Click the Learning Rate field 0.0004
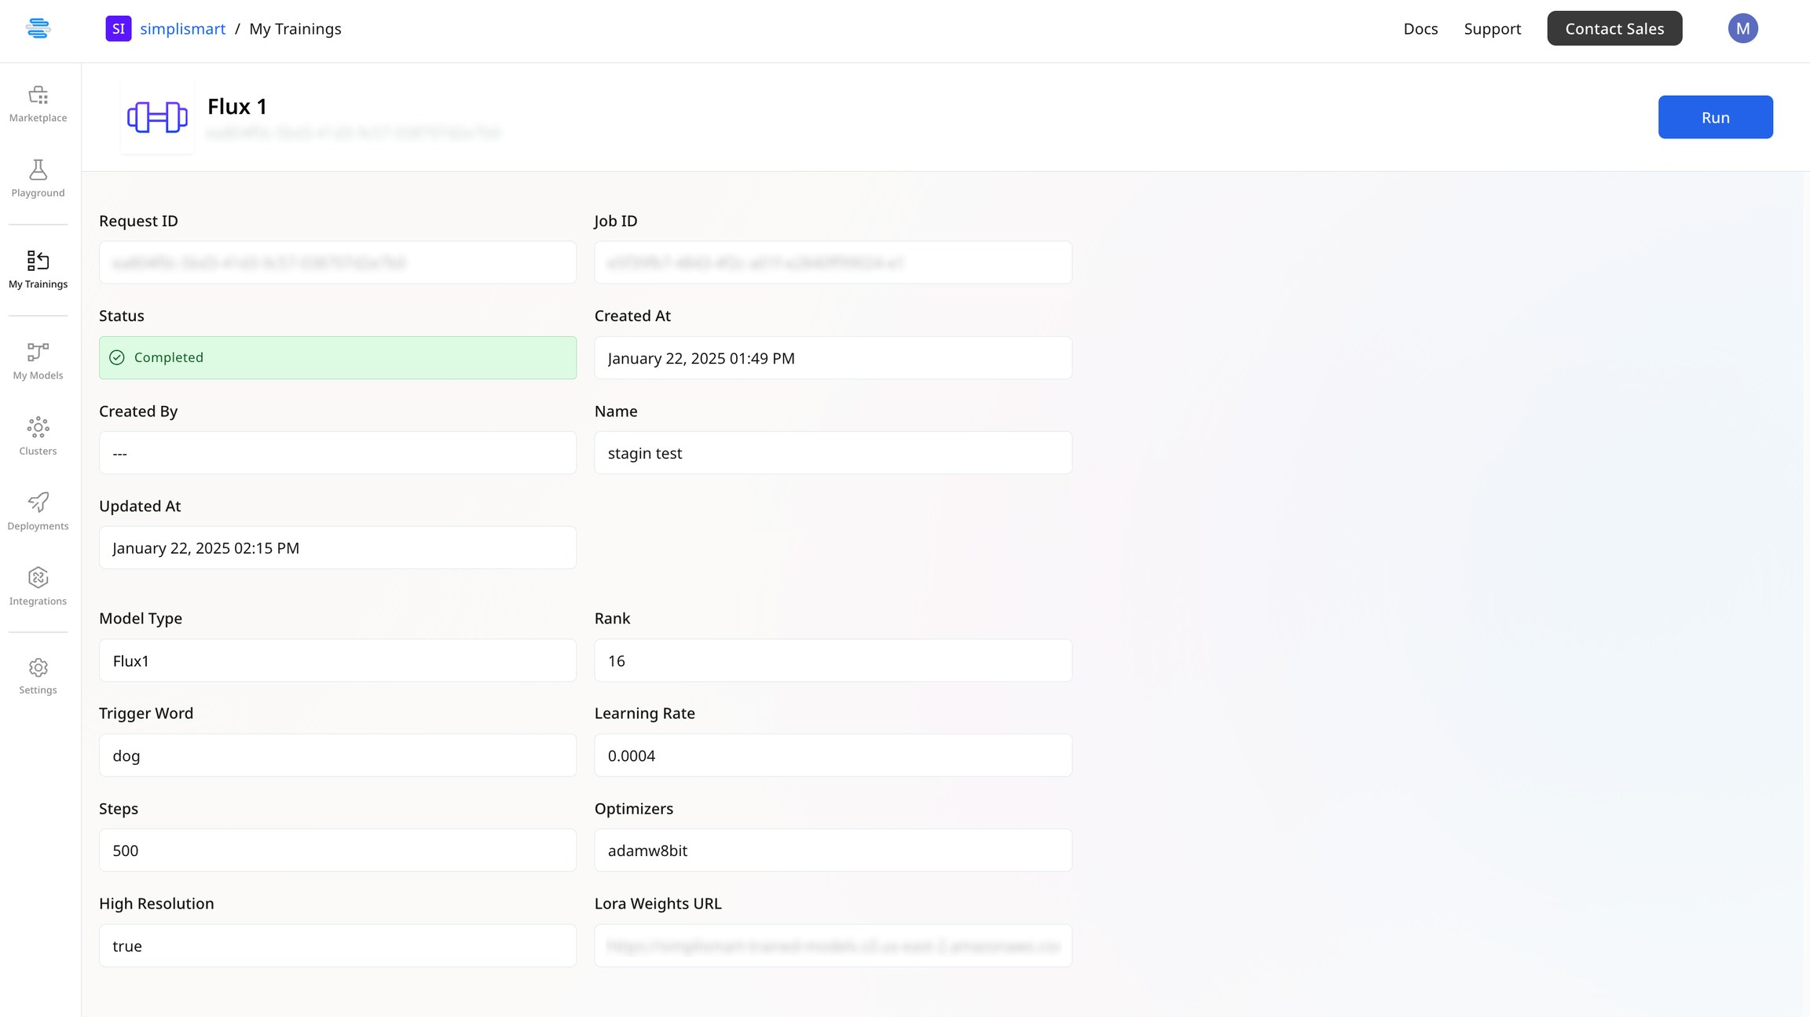 coord(833,755)
